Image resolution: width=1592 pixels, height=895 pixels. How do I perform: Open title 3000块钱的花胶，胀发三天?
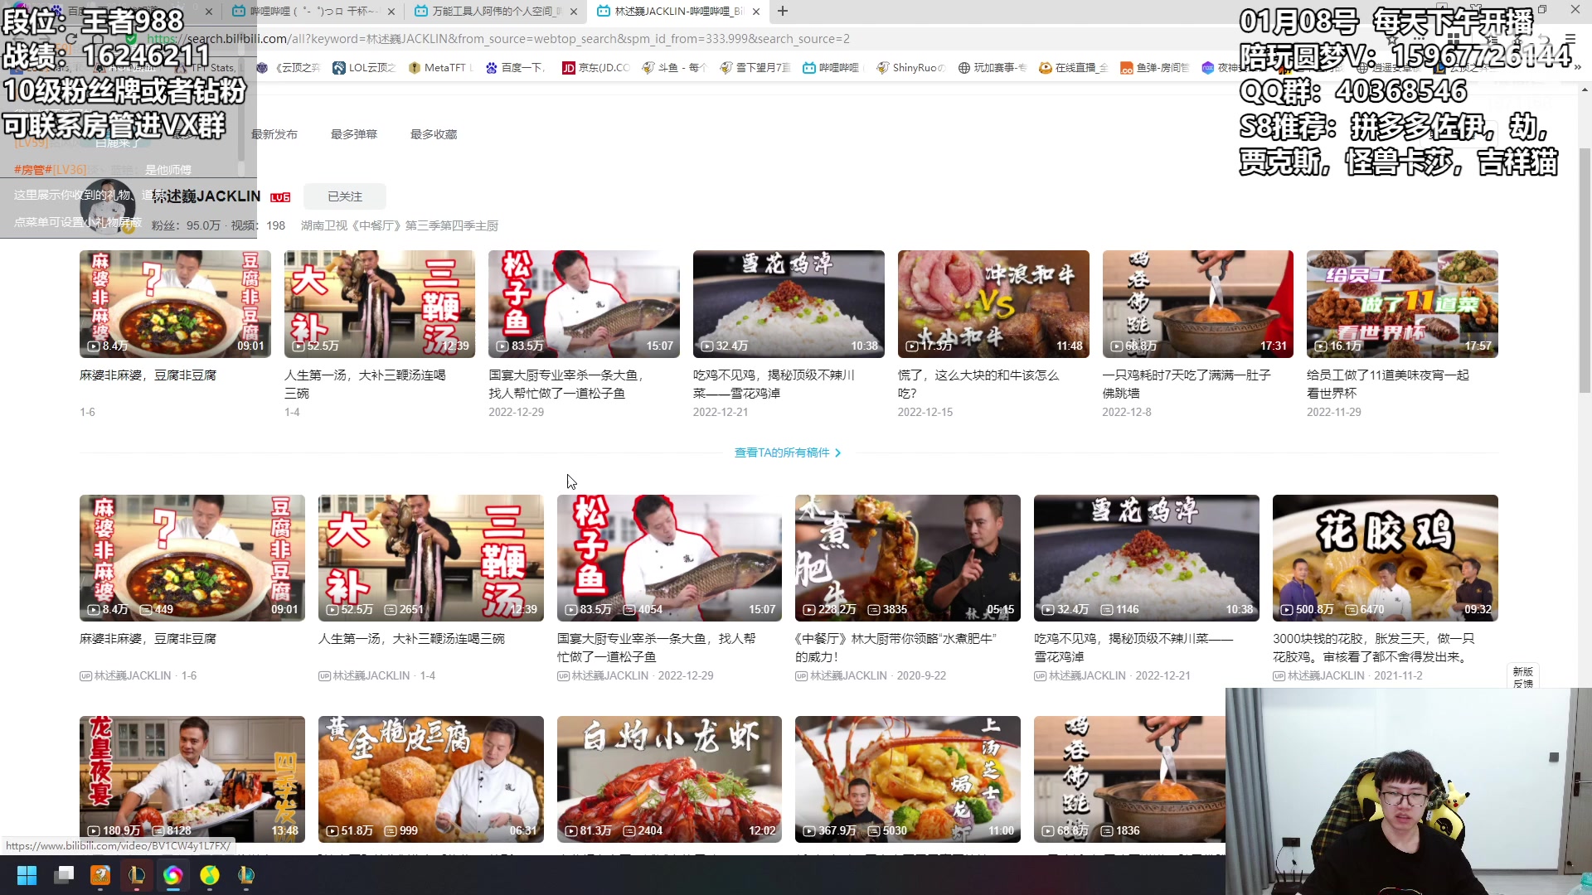click(x=1375, y=648)
